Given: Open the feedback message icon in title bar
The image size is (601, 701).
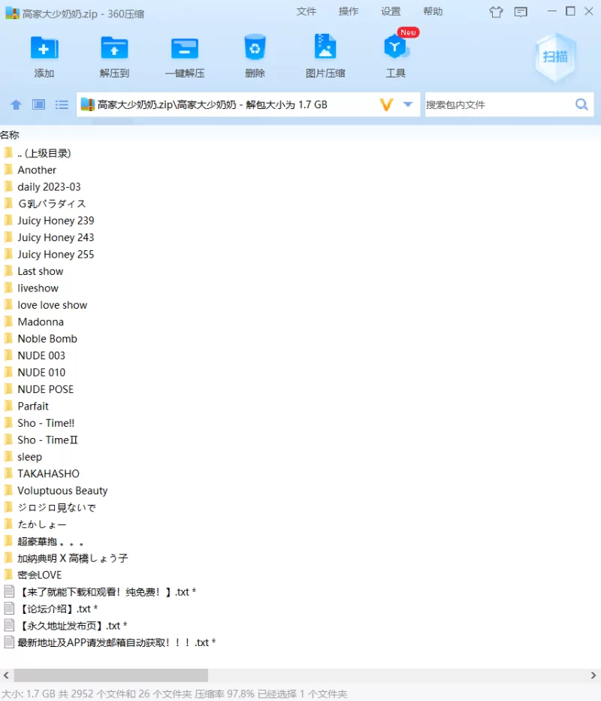Looking at the screenshot, I should [521, 12].
